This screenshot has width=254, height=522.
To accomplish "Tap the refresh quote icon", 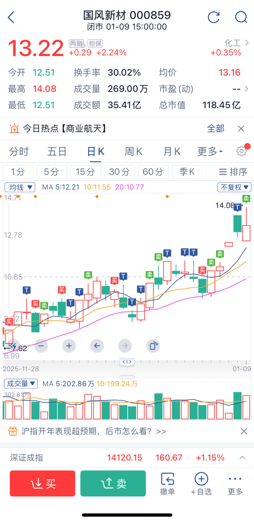I will click(214, 17).
